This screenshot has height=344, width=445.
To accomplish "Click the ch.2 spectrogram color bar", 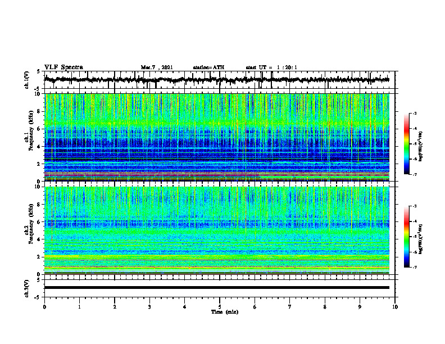I will point(406,237).
